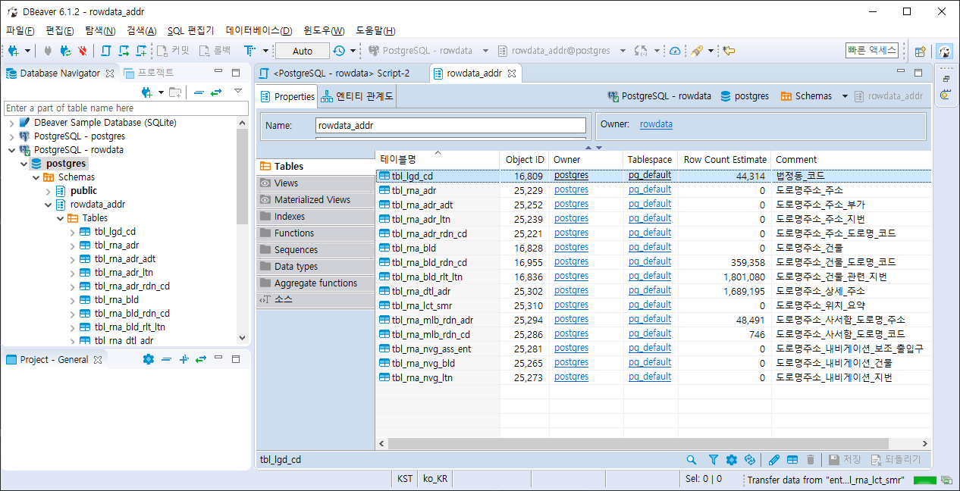Click the 빠른 액세스 quick access box
The image size is (960, 491).
tap(872, 51)
